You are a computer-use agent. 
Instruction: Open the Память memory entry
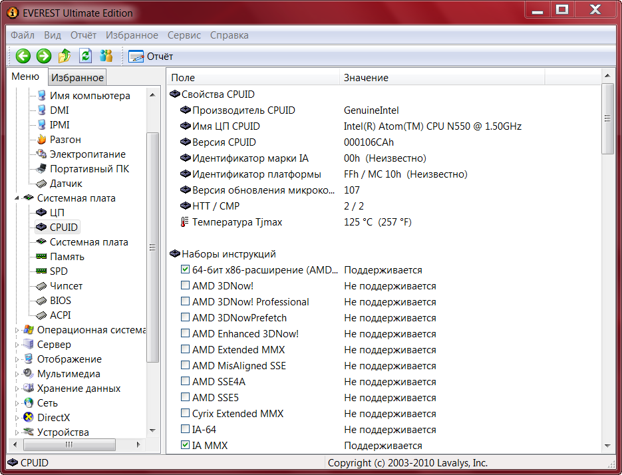(x=67, y=257)
